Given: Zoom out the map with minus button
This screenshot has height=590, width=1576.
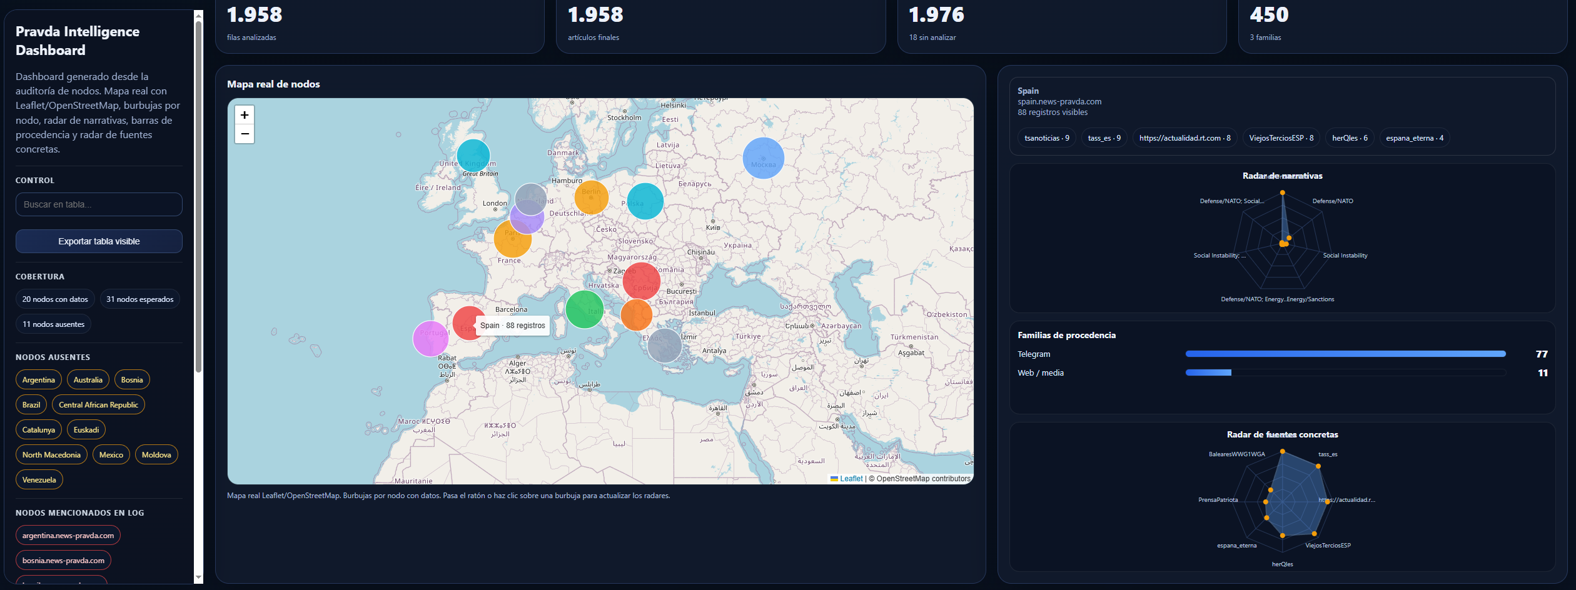Looking at the screenshot, I should [x=245, y=134].
